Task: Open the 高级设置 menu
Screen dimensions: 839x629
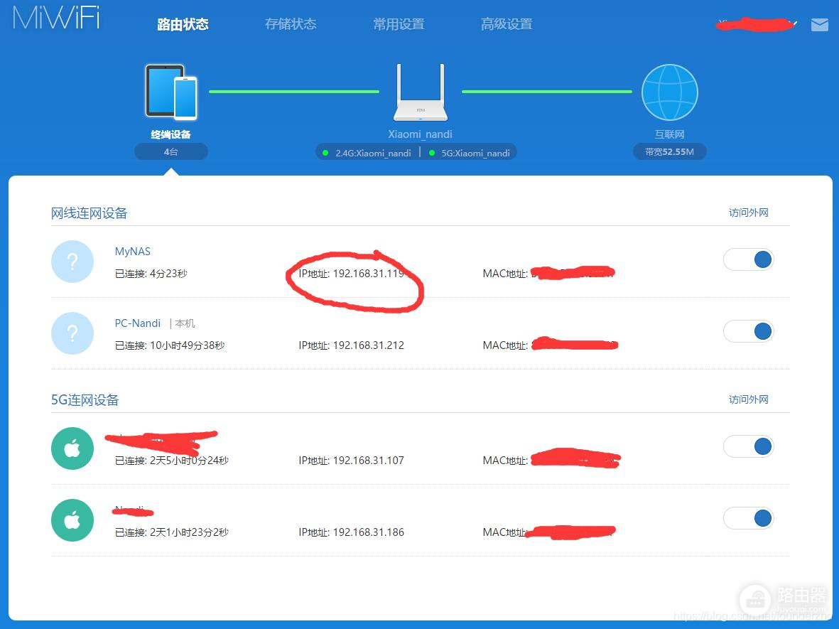Action: click(x=506, y=23)
